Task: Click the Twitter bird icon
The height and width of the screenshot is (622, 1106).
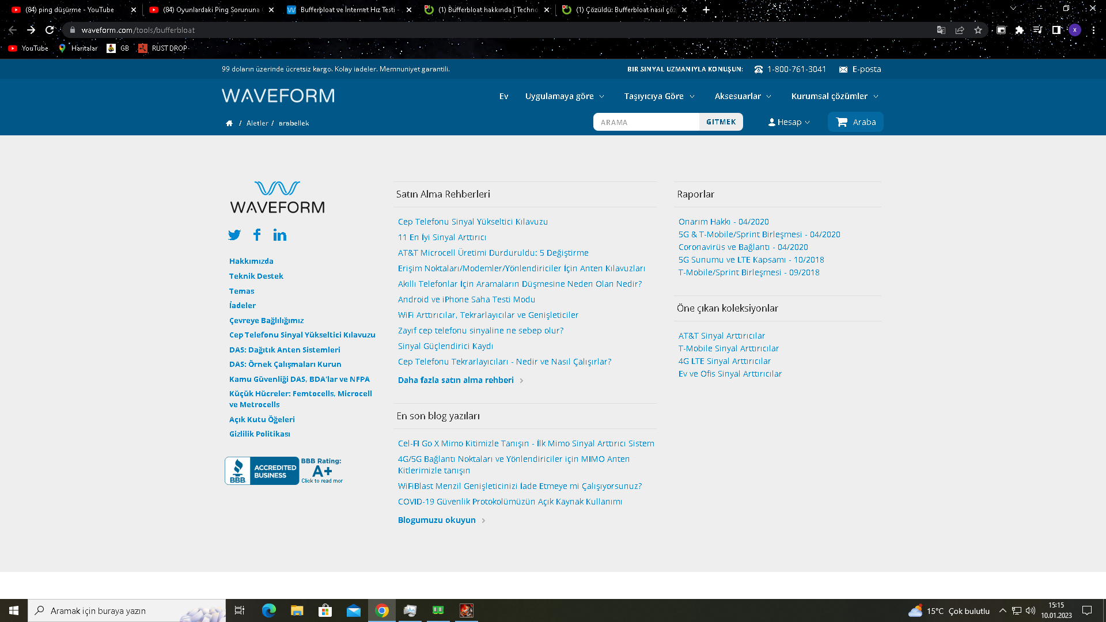Action: click(234, 235)
